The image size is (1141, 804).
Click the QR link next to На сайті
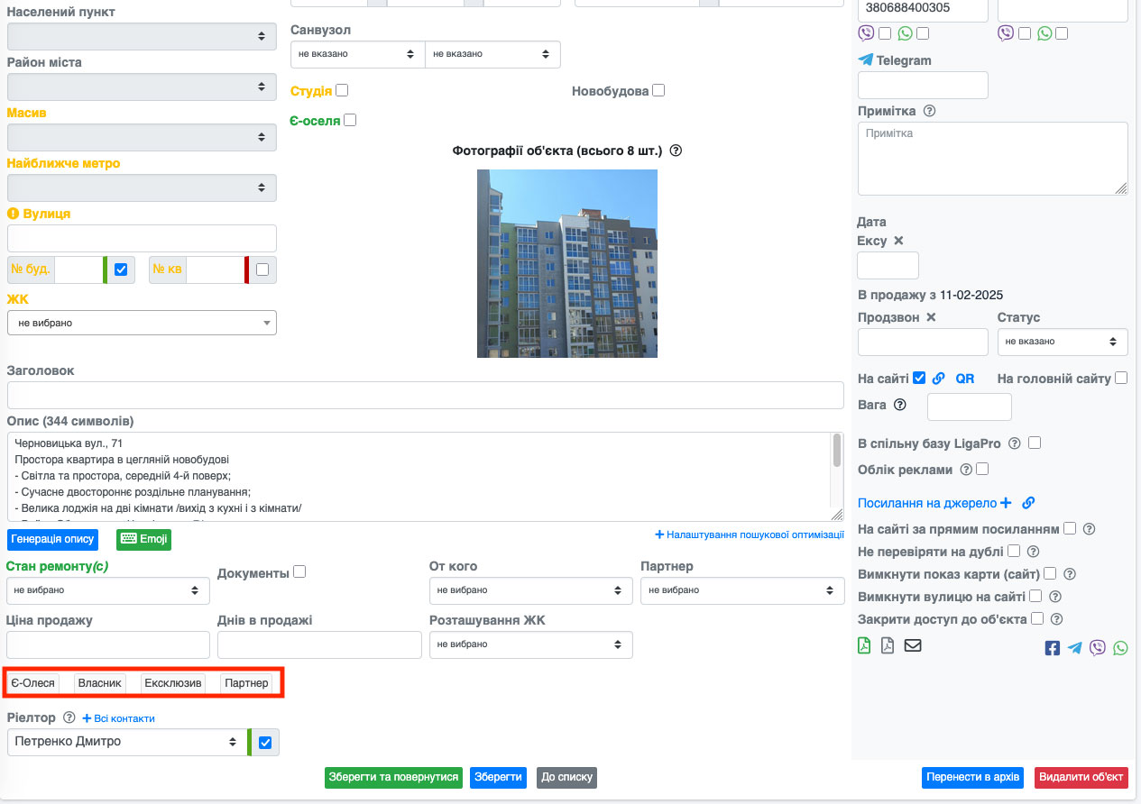click(x=965, y=379)
